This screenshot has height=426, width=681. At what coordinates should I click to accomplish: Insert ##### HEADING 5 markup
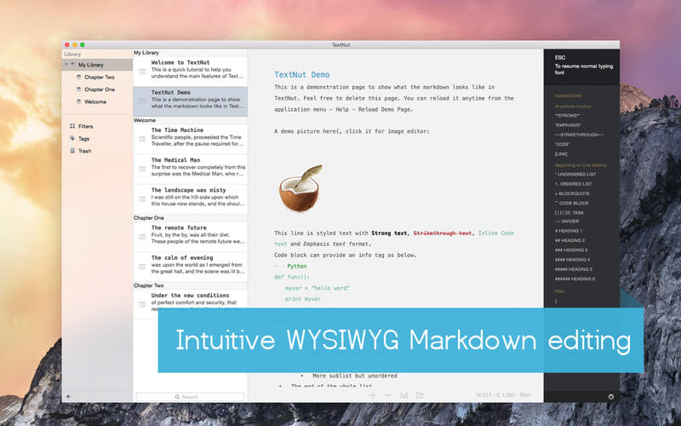574,269
